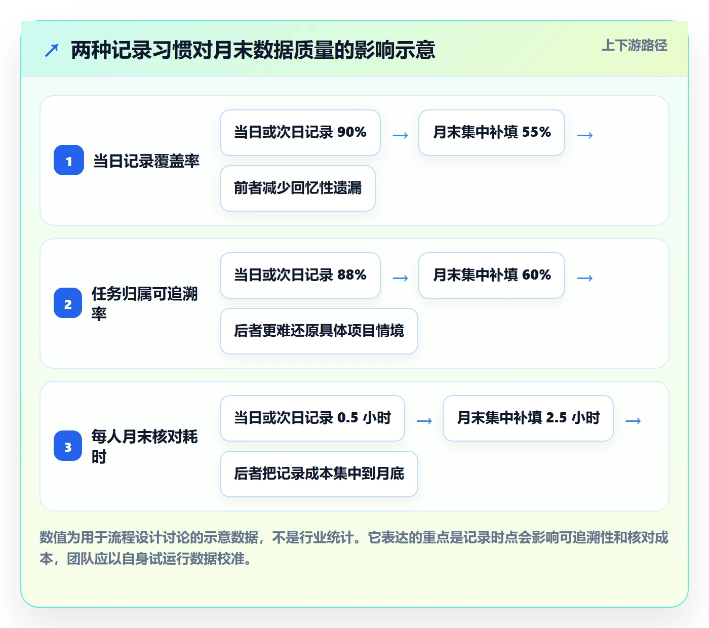Click the 每人月末核对耗时 row label
This screenshot has width=709, height=628.
click(x=144, y=446)
